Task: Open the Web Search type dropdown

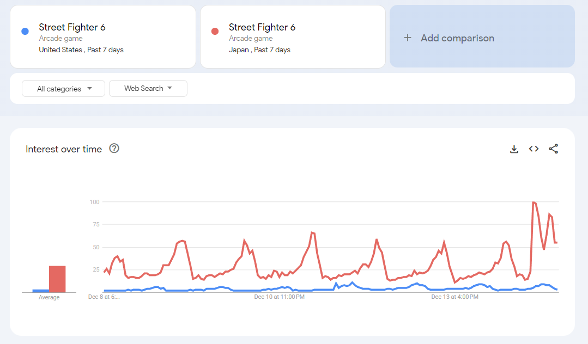Action: point(148,88)
